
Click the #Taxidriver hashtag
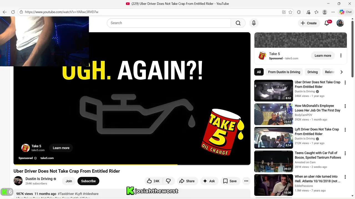tap(66, 194)
